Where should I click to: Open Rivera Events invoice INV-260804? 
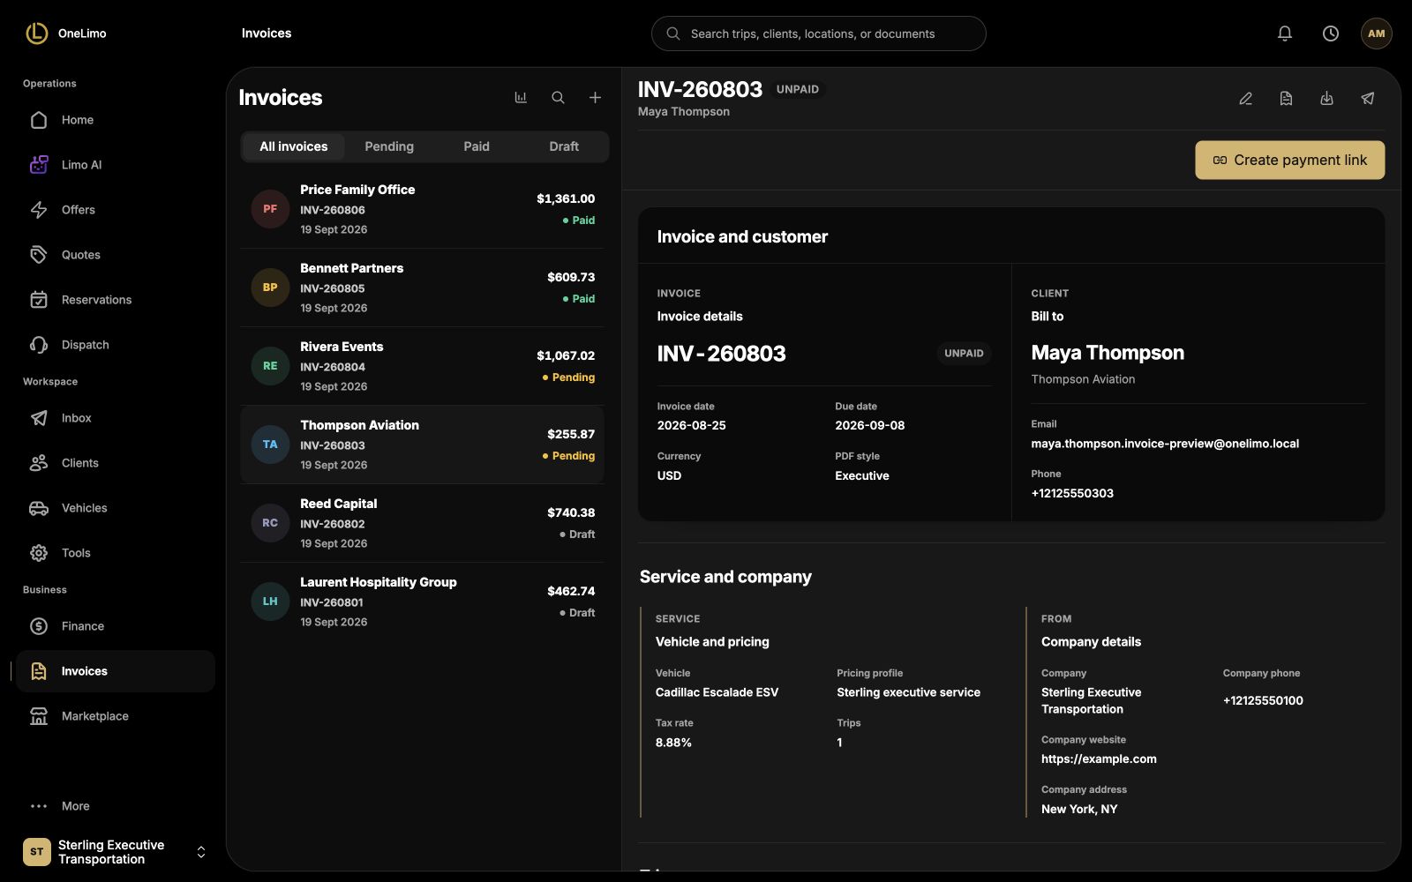[x=422, y=366]
